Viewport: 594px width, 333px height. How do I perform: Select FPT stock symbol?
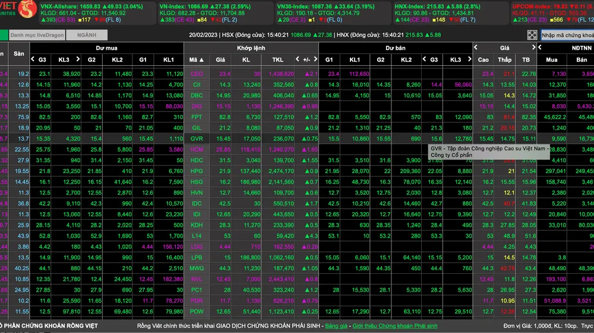coord(197,117)
